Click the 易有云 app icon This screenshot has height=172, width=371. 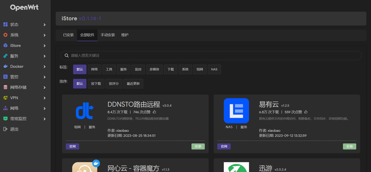point(236,111)
